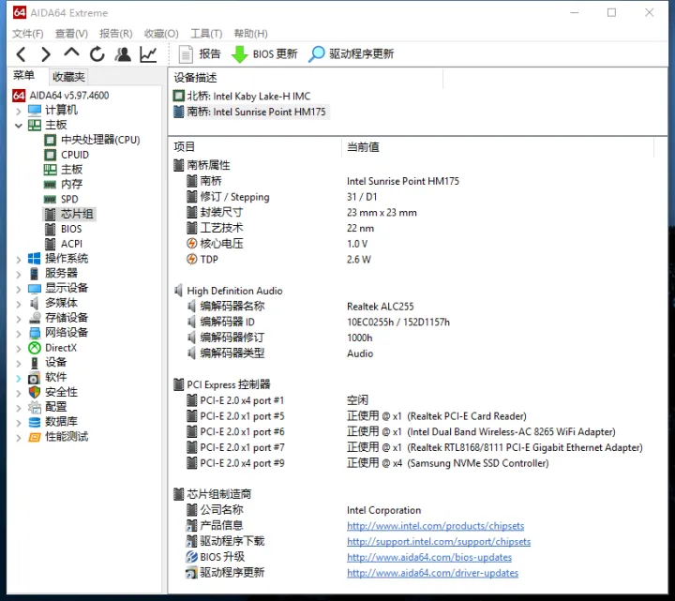Viewport: 675px width, 601px height.
Task: Open the 查看(V) menu
Action: [71, 34]
